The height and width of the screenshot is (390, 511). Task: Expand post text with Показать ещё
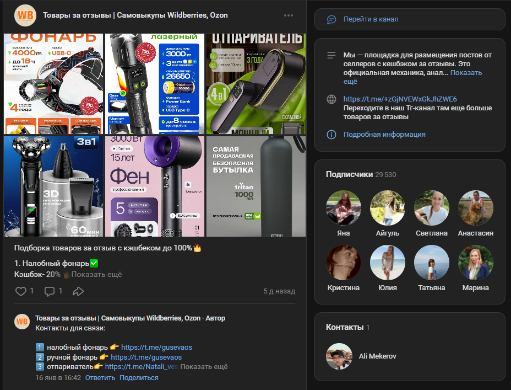pos(96,274)
